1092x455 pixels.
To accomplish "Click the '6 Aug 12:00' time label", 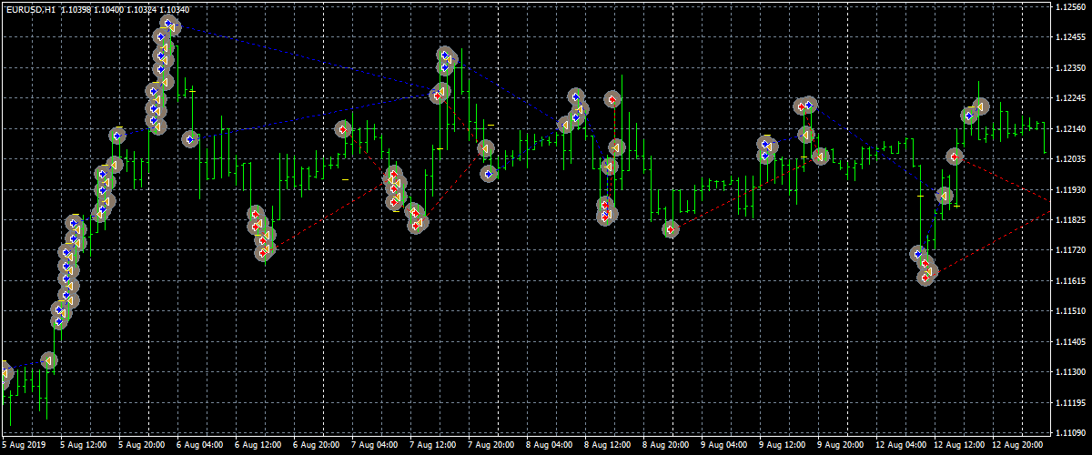I will [x=258, y=446].
